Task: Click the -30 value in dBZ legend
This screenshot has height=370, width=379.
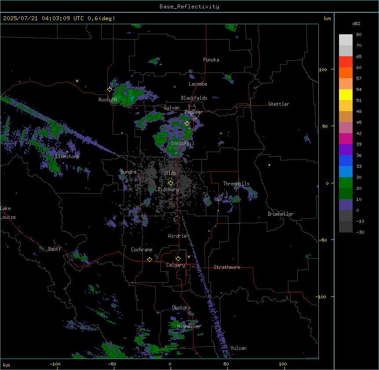Action: 360,232
